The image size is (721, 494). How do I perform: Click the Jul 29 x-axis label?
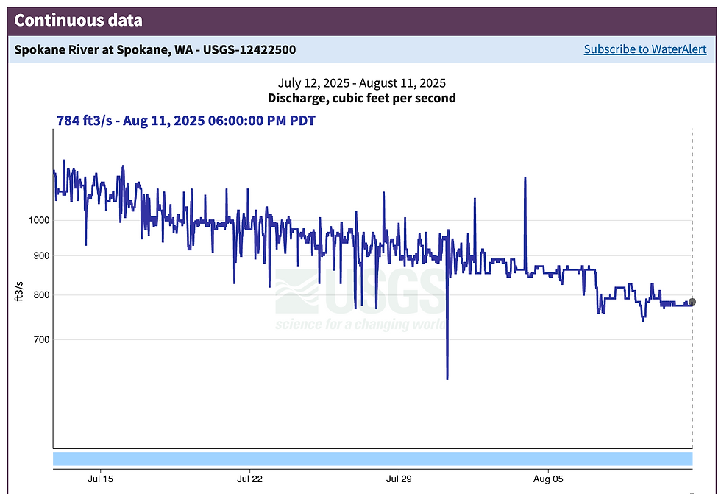(x=399, y=479)
